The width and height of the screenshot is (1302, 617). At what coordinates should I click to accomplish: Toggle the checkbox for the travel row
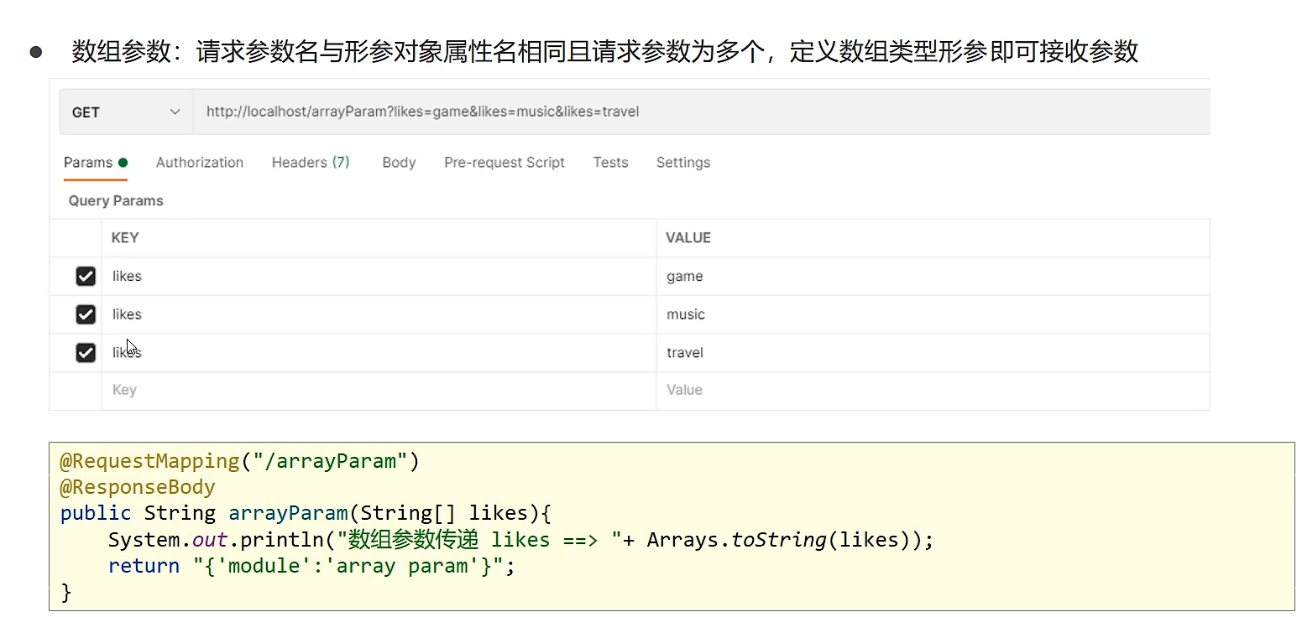click(x=86, y=353)
